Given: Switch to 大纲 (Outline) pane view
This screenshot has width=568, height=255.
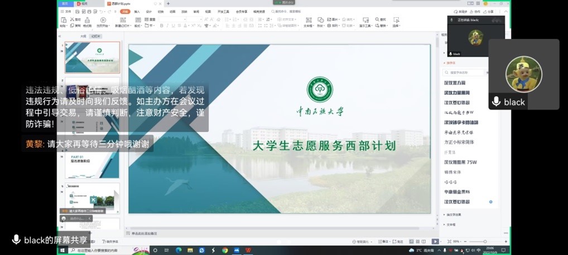Looking at the screenshot, I should click(x=83, y=36).
